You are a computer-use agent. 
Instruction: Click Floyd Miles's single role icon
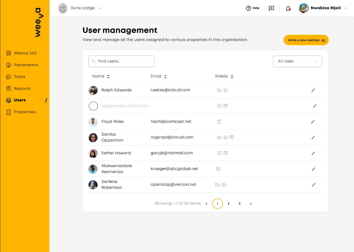219,122
